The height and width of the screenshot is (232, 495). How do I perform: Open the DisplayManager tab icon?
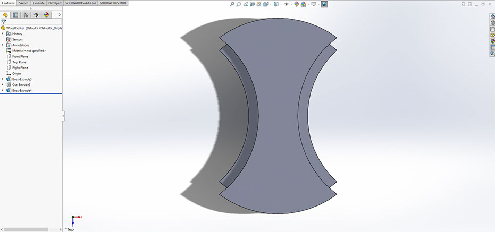46,15
